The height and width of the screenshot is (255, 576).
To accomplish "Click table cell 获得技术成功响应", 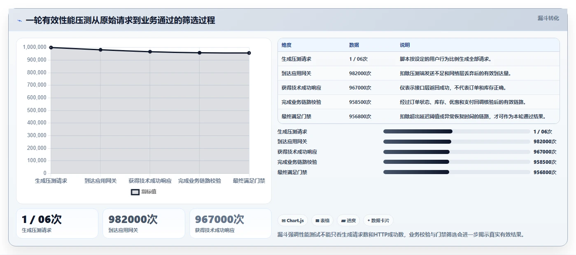I will click(301, 88).
